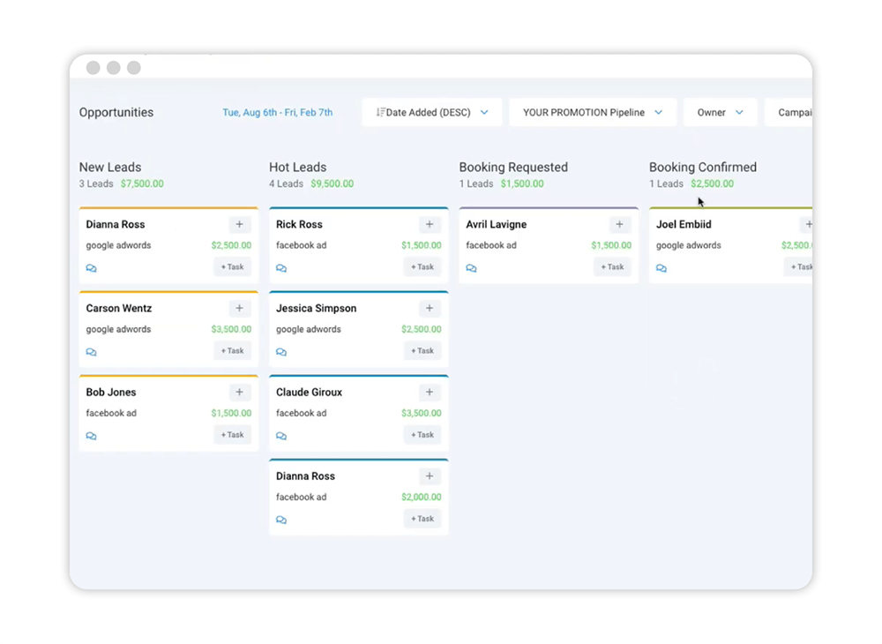Viewport: 882px width, 644px height.
Task: Click plus icon on Jessica Simpson card
Action: click(x=430, y=308)
